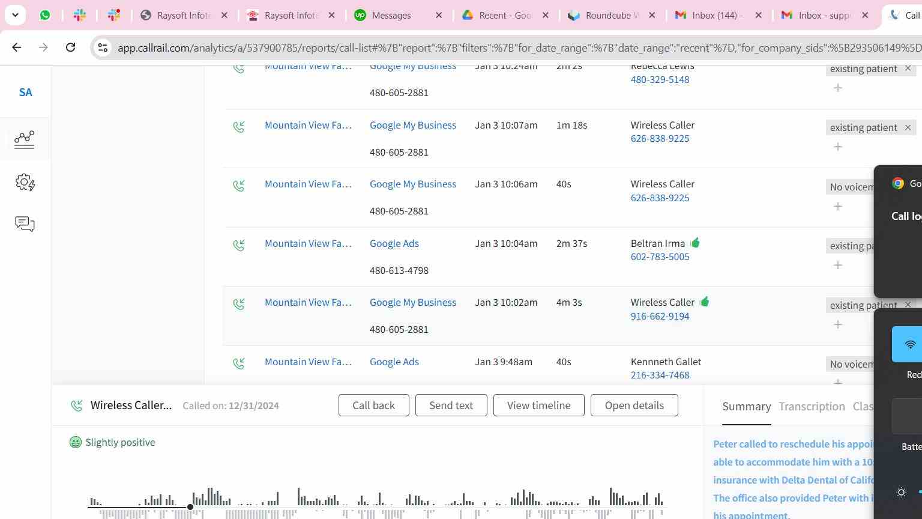Focus the CallRail URL address bar

pyautogui.click(x=519, y=48)
